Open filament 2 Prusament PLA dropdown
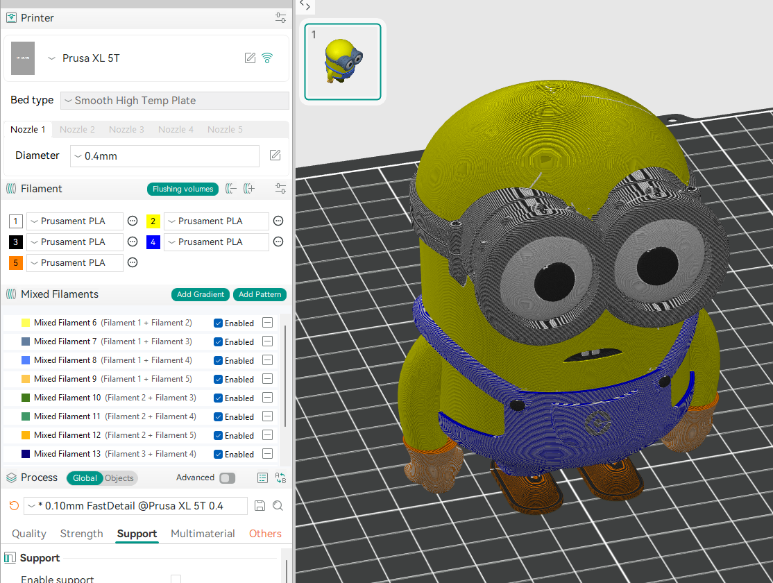The width and height of the screenshot is (773, 583). pos(216,221)
